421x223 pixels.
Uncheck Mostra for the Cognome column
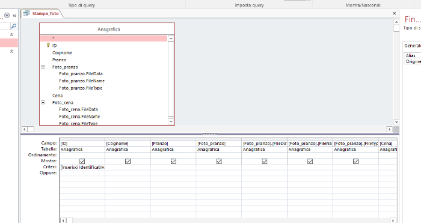point(128,161)
